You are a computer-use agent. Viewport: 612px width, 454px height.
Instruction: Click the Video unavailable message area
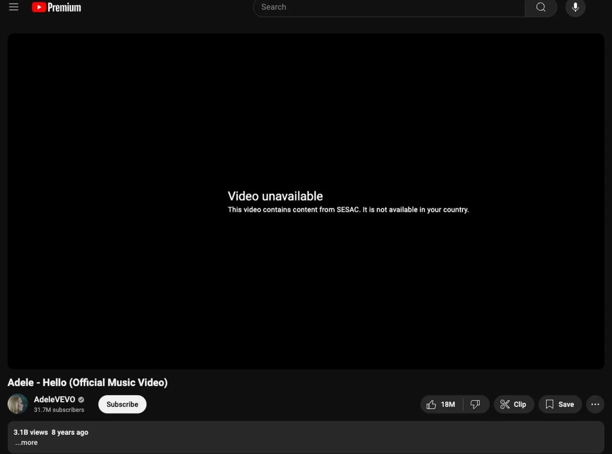[x=275, y=196]
